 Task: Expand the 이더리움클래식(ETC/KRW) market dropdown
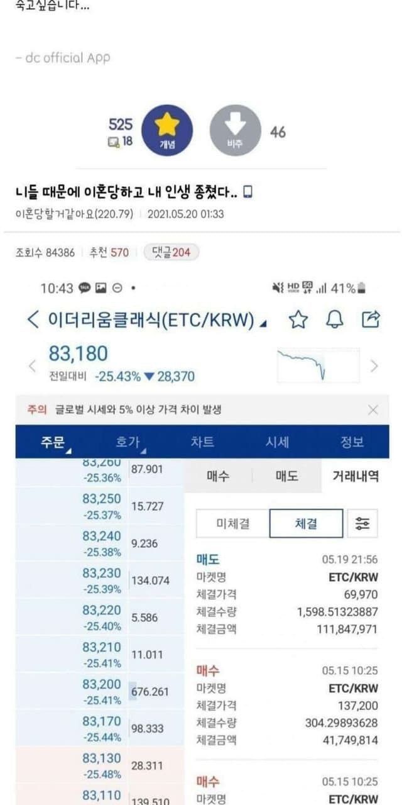(263, 324)
